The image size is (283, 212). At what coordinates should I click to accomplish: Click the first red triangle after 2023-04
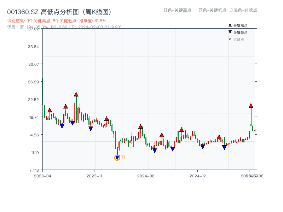pyautogui.click(x=50, y=110)
